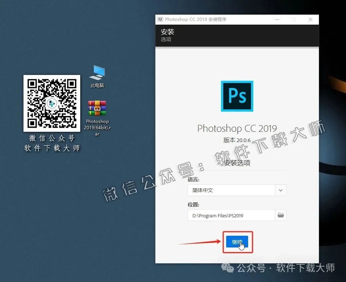Click the Ps product logo in the installer

[x=237, y=96]
